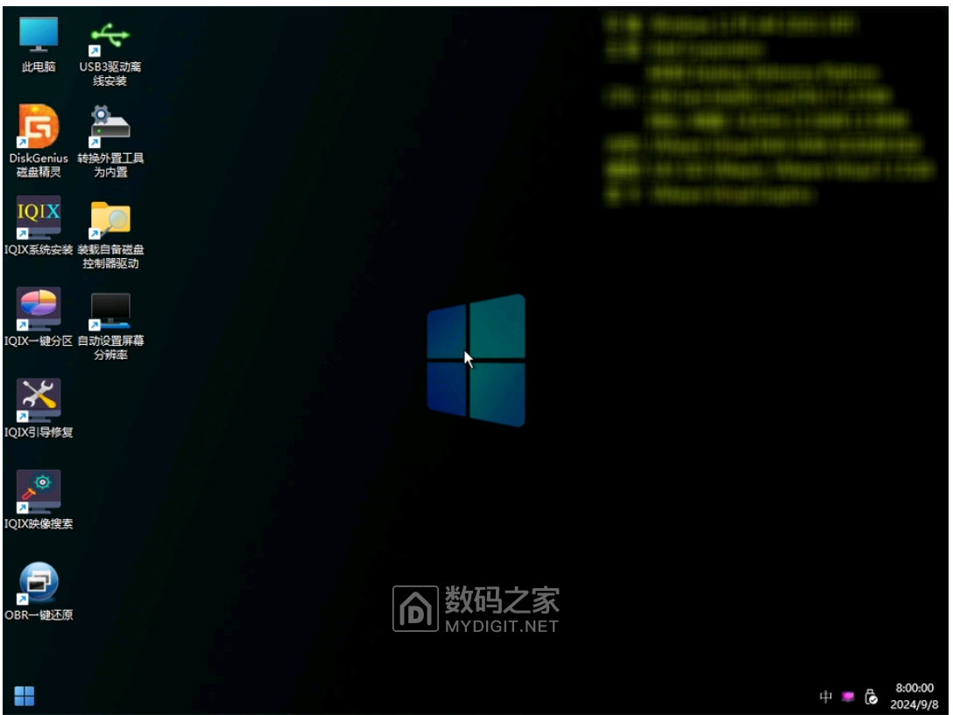
Task: Click the taskbar clock 8:00:00
Action: pos(914,688)
